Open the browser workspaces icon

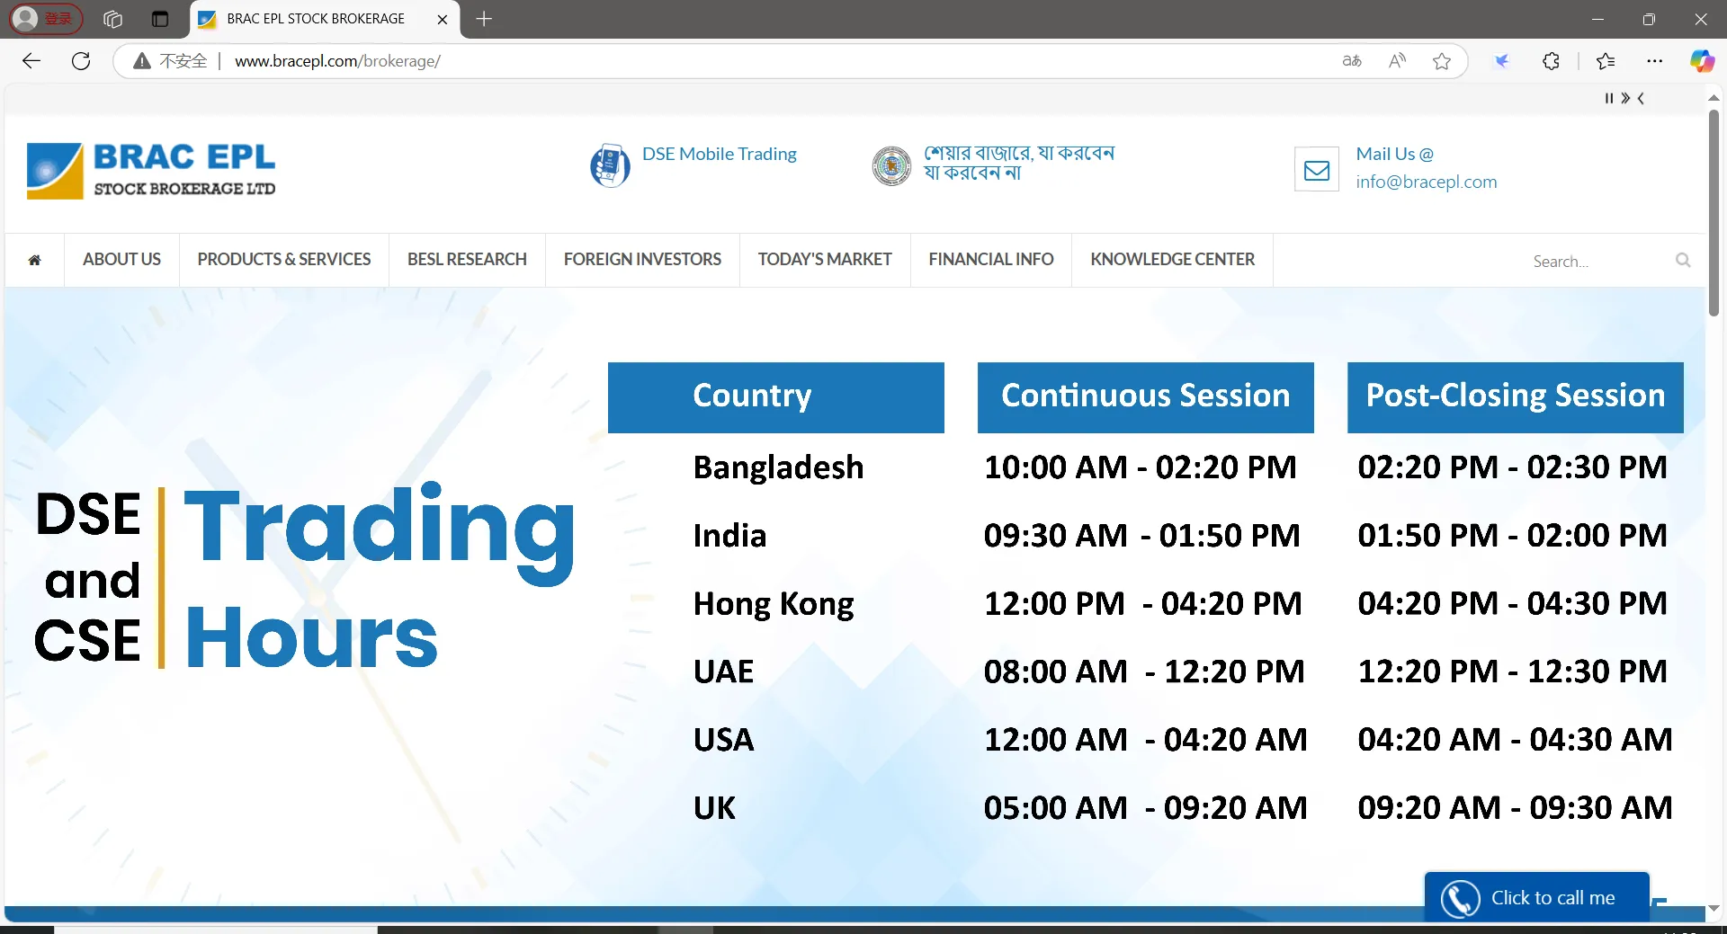coord(112,19)
